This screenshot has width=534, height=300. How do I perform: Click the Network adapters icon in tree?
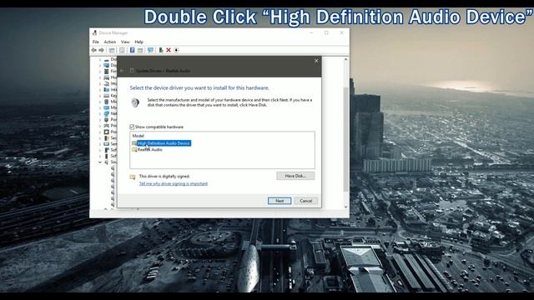[x=107, y=113]
